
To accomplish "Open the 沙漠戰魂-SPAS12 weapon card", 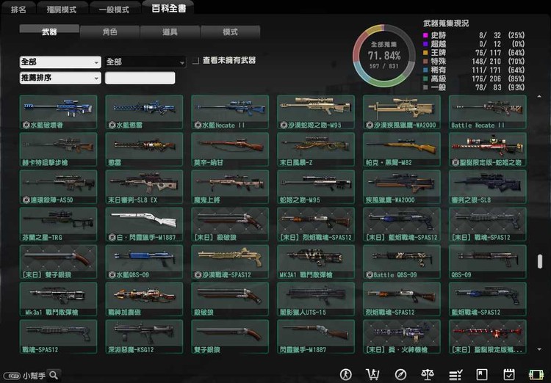I will pos(230,261).
